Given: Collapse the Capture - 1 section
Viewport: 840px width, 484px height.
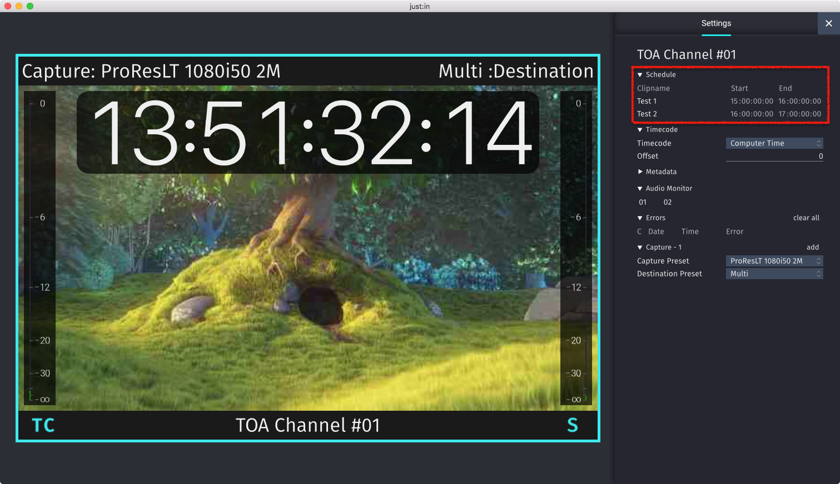Looking at the screenshot, I should pos(640,248).
